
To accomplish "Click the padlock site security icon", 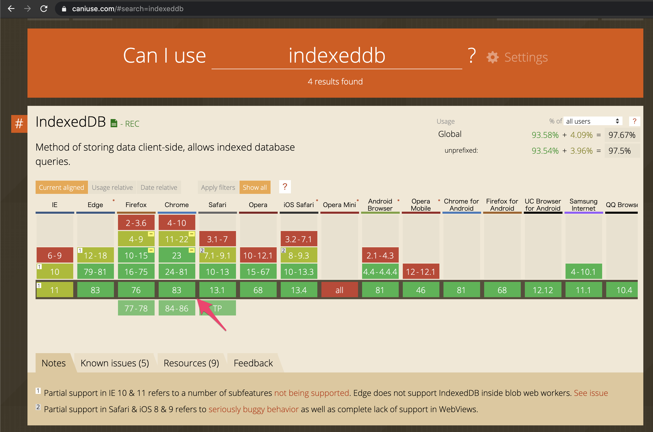I will tap(64, 9).
